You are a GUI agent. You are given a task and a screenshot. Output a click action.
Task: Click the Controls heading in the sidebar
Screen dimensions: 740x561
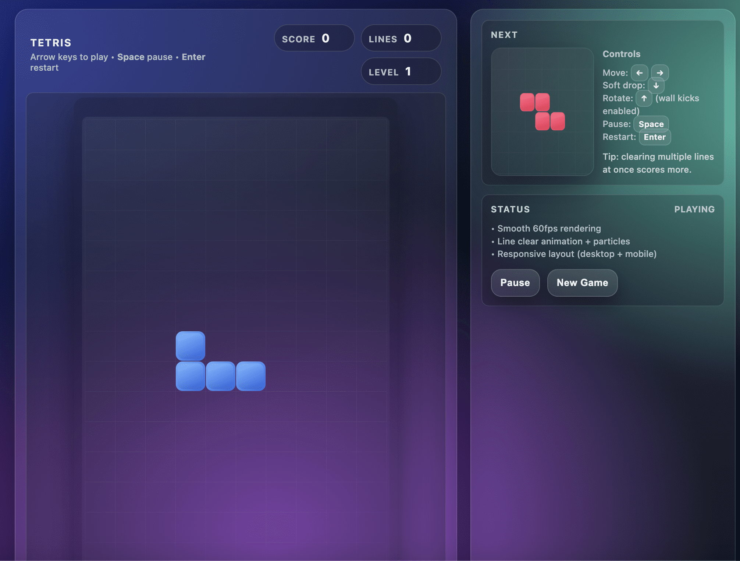[x=621, y=54]
